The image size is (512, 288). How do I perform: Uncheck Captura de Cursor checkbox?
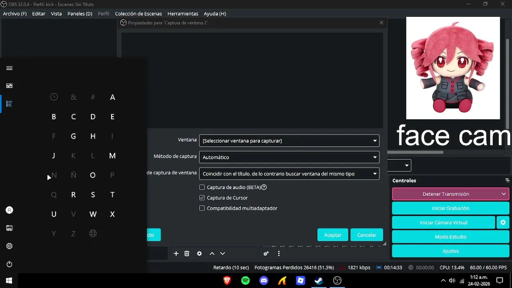pos(202,198)
